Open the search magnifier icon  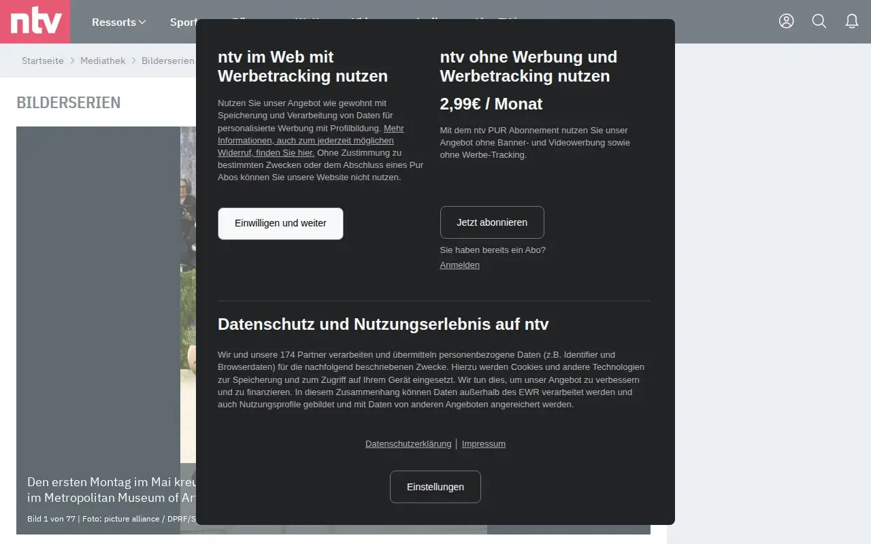pyautogui.click(x=819, y=21)
